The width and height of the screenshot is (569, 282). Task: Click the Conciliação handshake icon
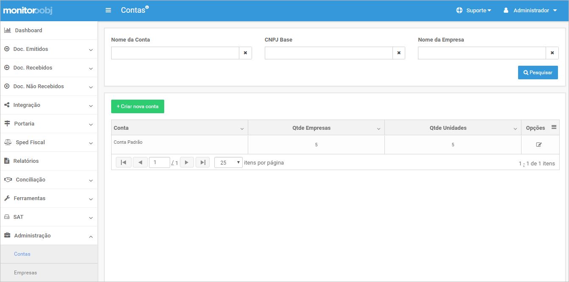[8, 179]
